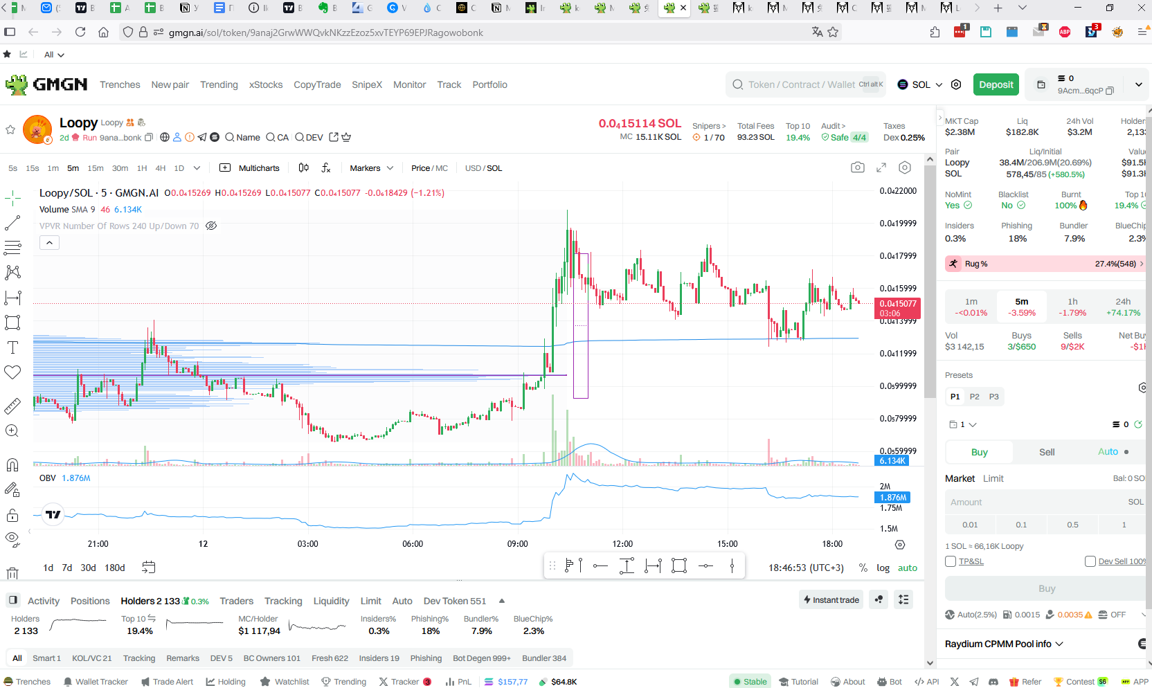This screenshot has height=688, width=1152.
Task: Switch to the Liquidity tab
Action: click(331, 601)
